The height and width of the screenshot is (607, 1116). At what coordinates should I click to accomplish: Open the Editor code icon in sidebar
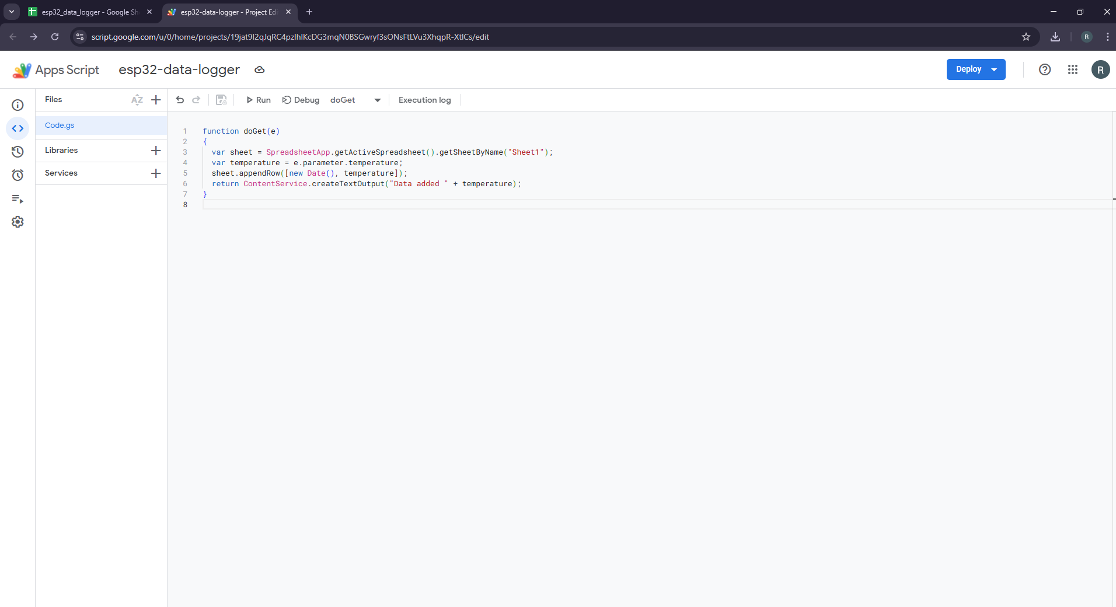click(18, 128)
